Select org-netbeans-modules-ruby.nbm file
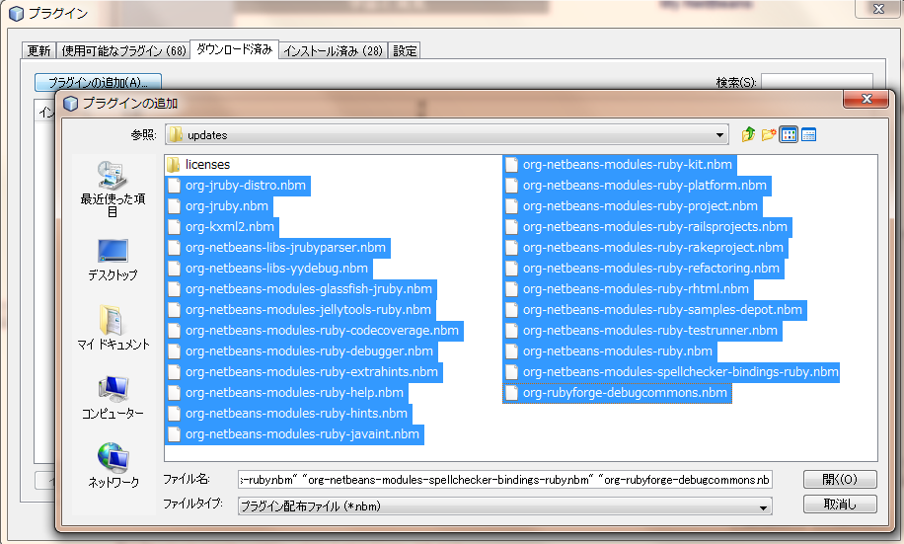Screen dimensions: 904x544 [x=611, y=351]
